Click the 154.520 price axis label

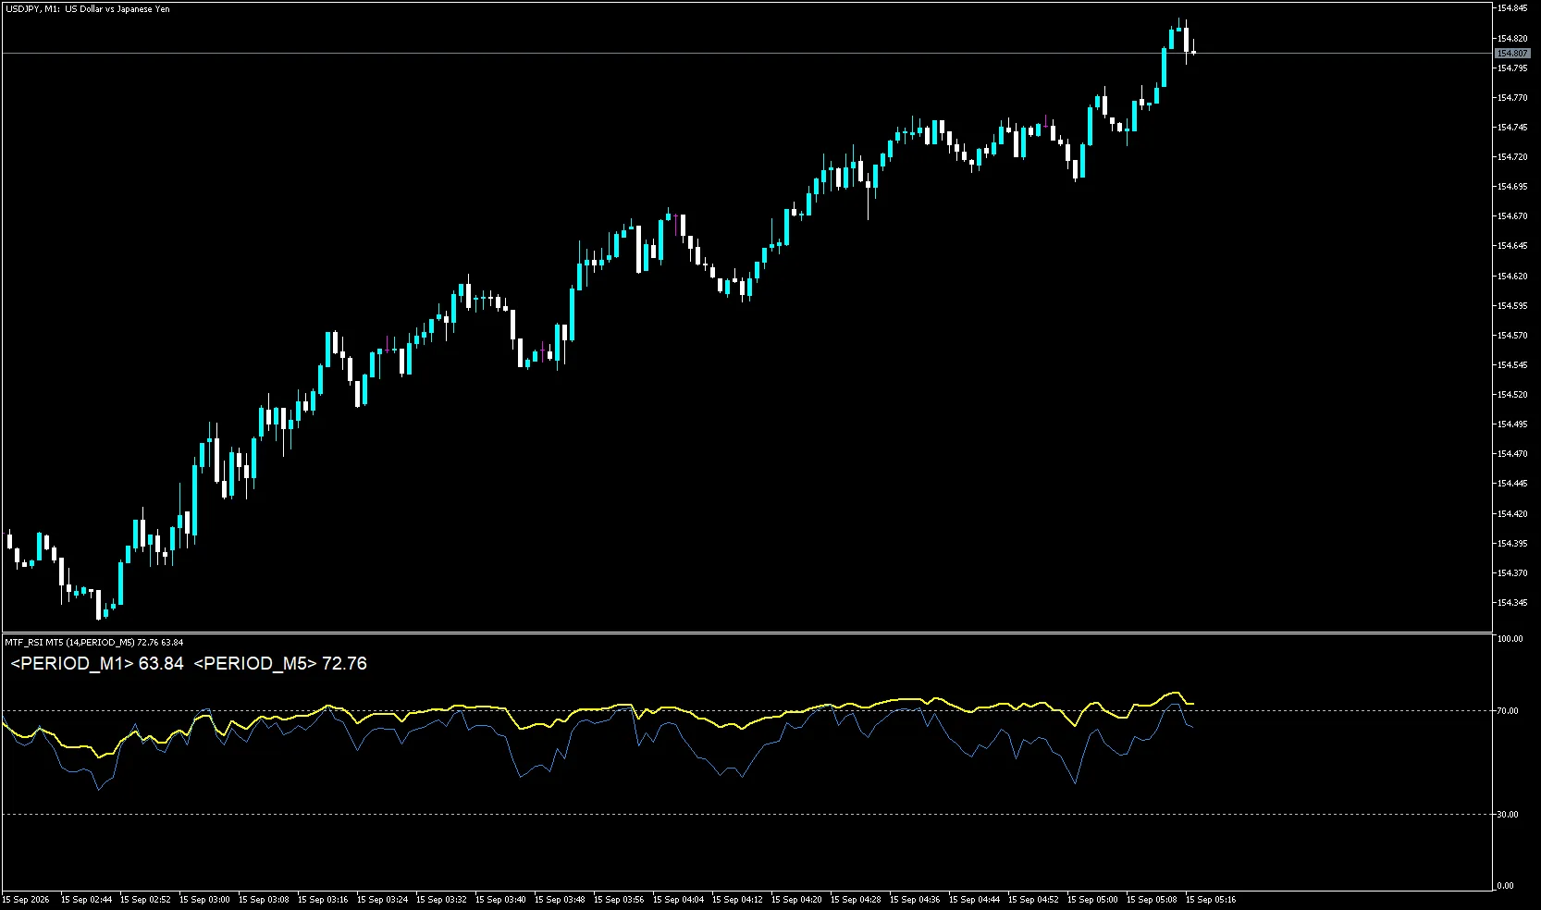click(1512, 395)
